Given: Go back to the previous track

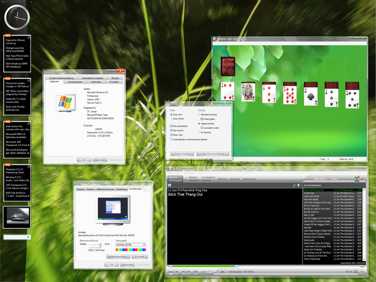Looking at the screenshot, I should (x=184, y=272).
